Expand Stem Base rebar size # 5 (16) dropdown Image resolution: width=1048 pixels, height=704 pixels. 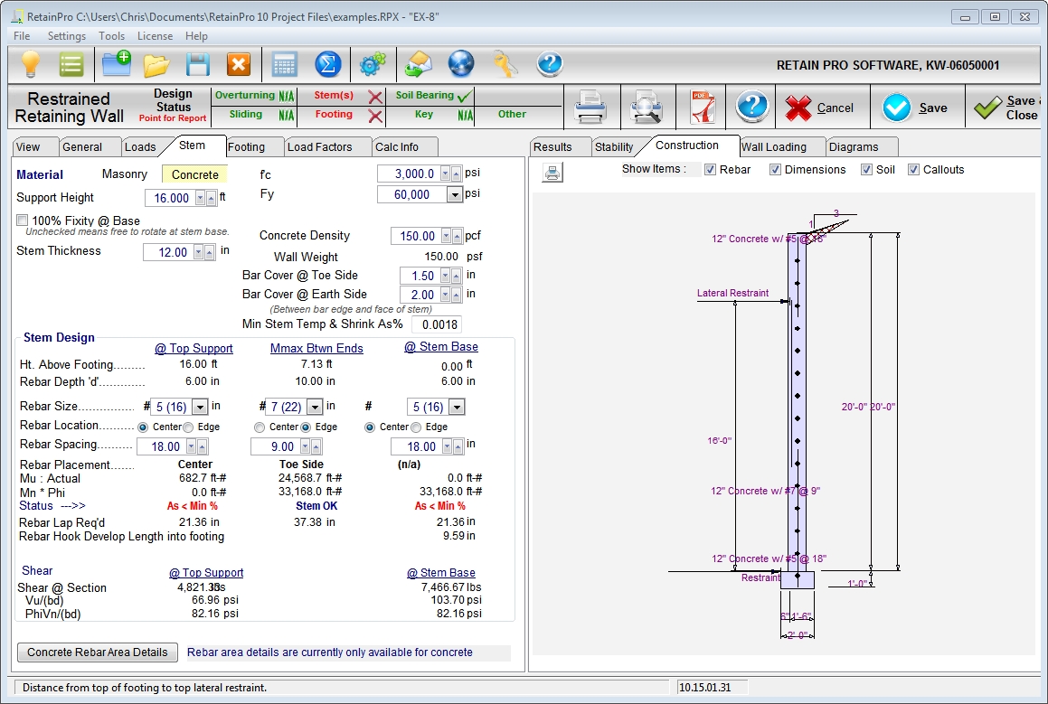(x=457, y=407)
